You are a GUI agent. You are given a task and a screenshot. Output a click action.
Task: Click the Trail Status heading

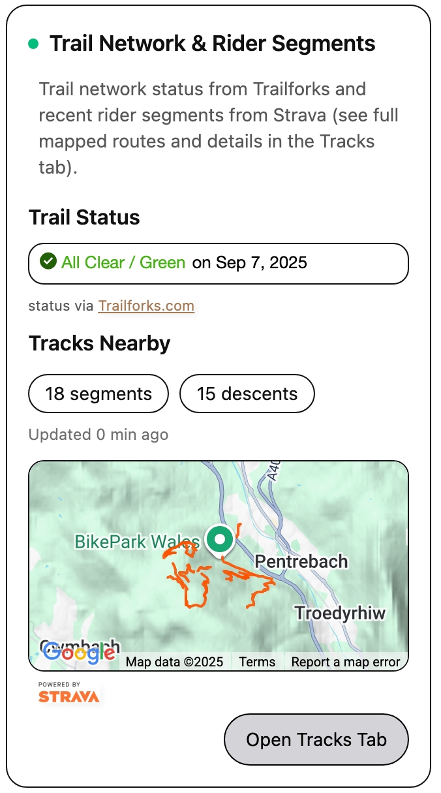tap(84, 217)
